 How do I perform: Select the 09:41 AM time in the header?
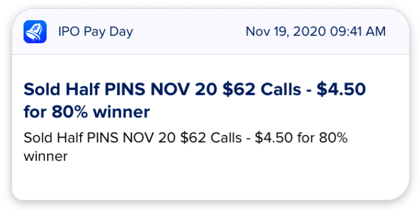click(358, 31)
